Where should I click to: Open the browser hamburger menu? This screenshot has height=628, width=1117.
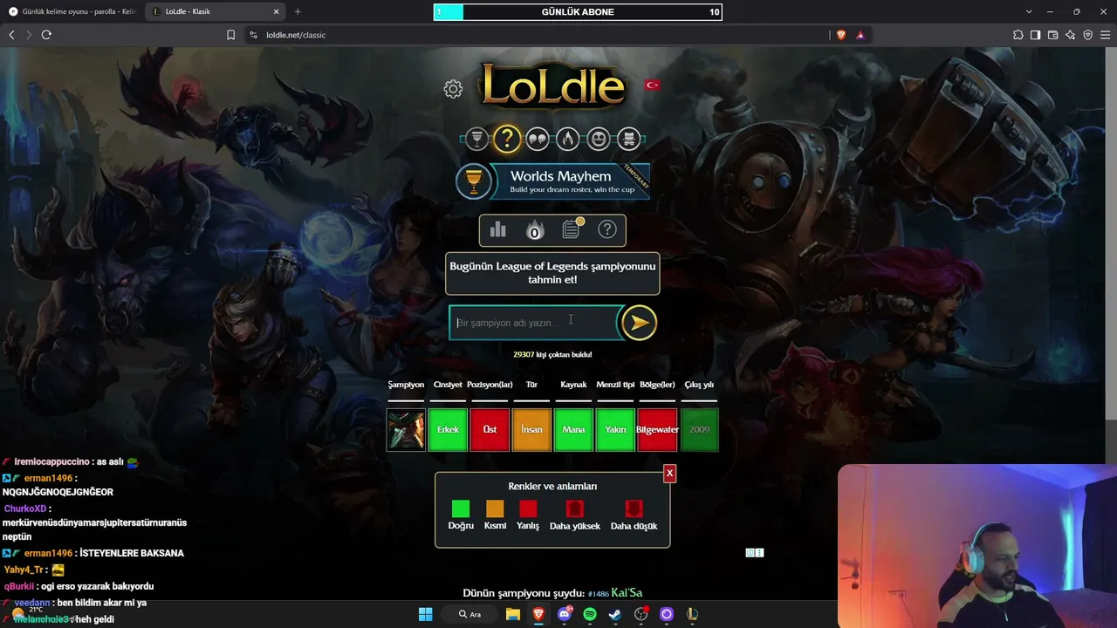coord(1106,35)
